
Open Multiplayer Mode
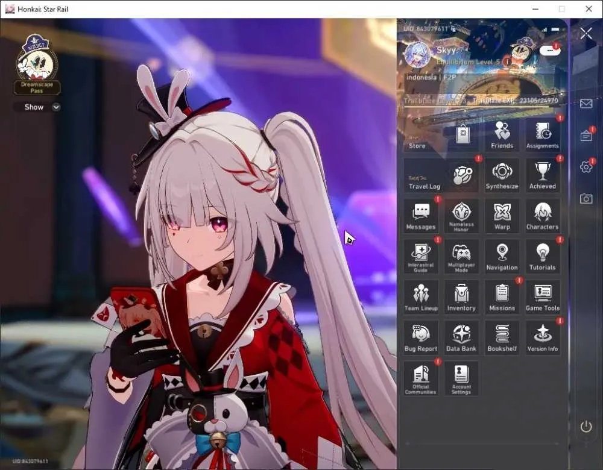(x=461, y=257)
